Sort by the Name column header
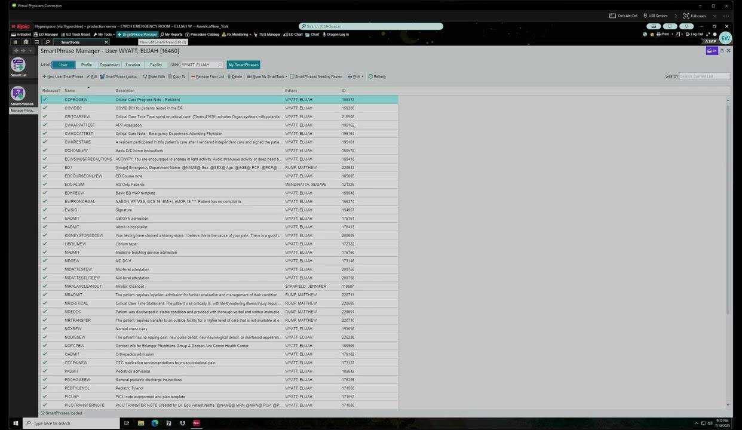The width and height of the screenshot is (742, 430). coord(70,91)
